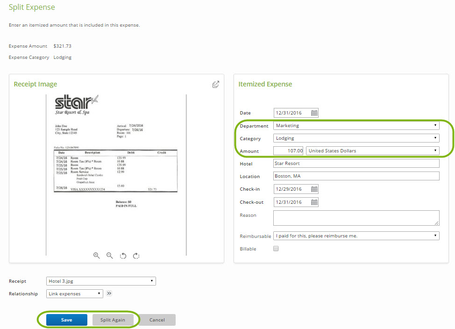Click the Itemized Expense heading
This screenshot has height=329, width=455.
point(265,84)
